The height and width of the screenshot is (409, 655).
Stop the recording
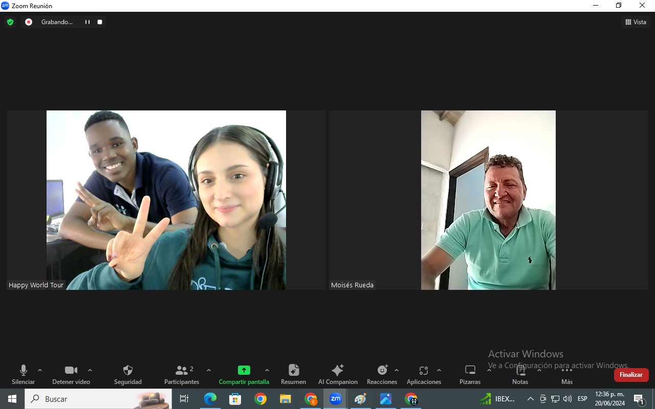coord(100,22)
